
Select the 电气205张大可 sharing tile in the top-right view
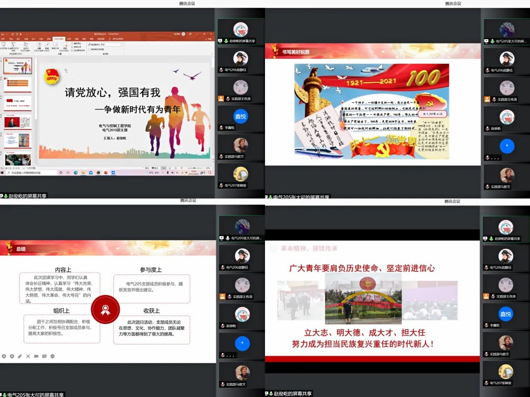pos(507,32)
